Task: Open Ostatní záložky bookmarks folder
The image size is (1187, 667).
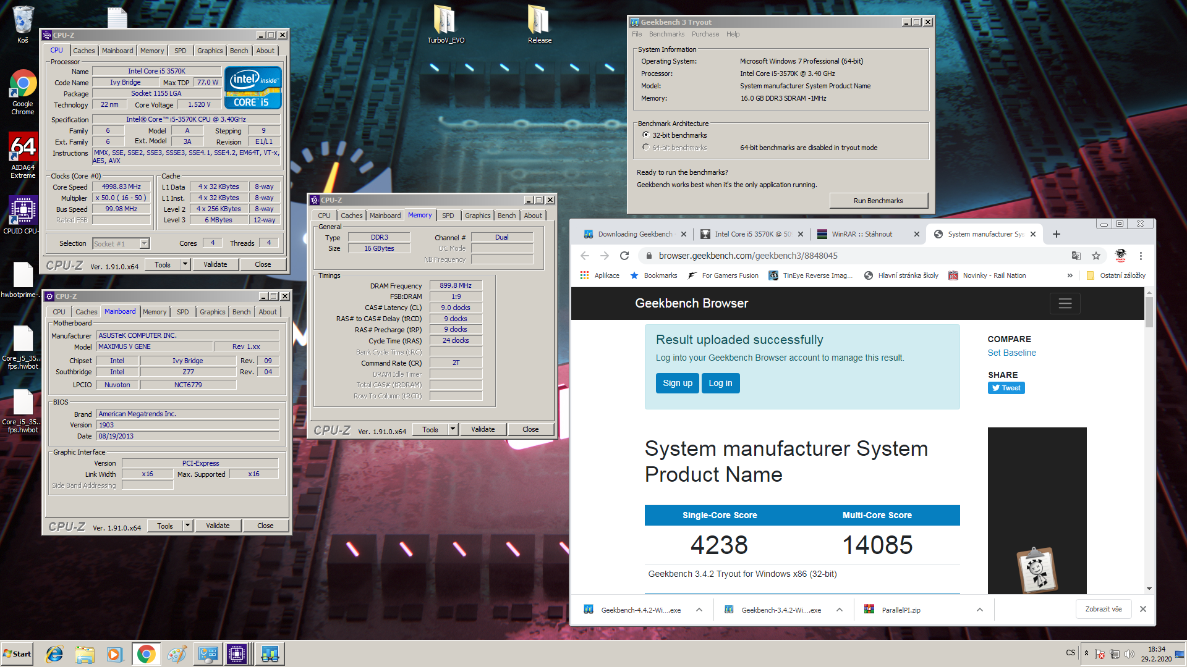Action: 1116,275
